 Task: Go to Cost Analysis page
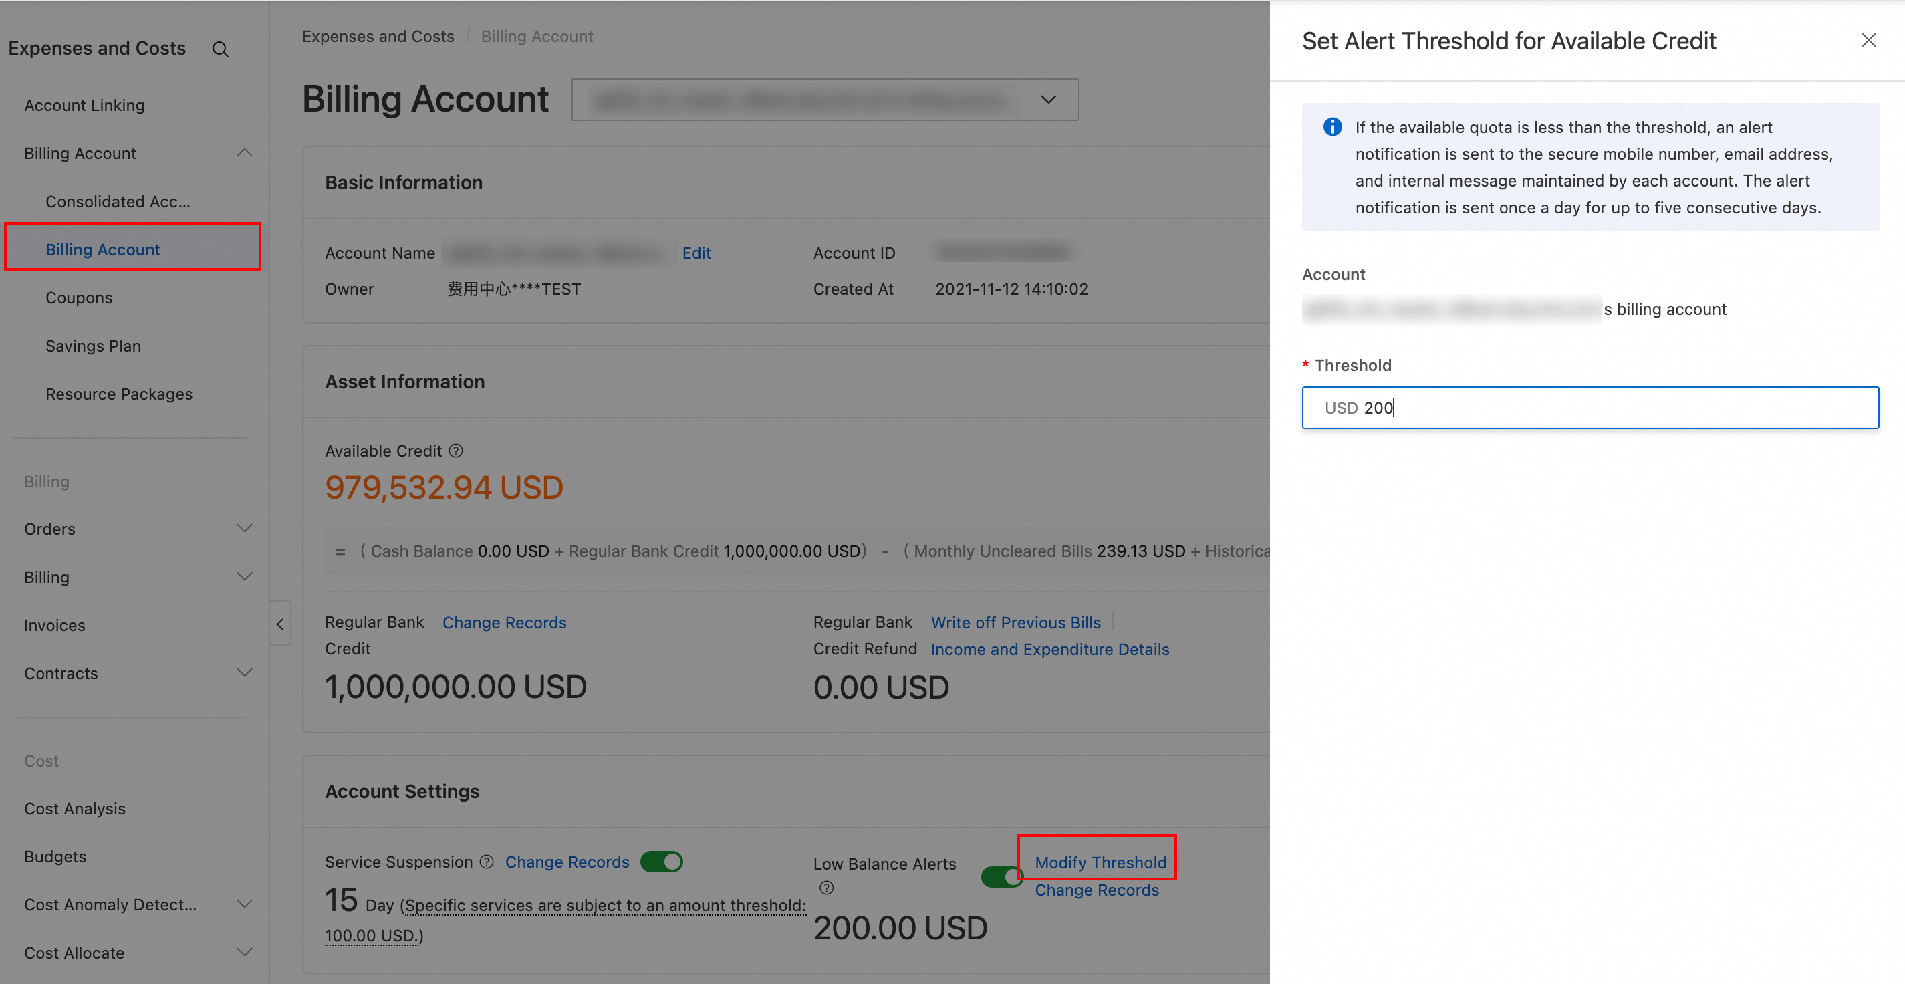click(75, 809)
